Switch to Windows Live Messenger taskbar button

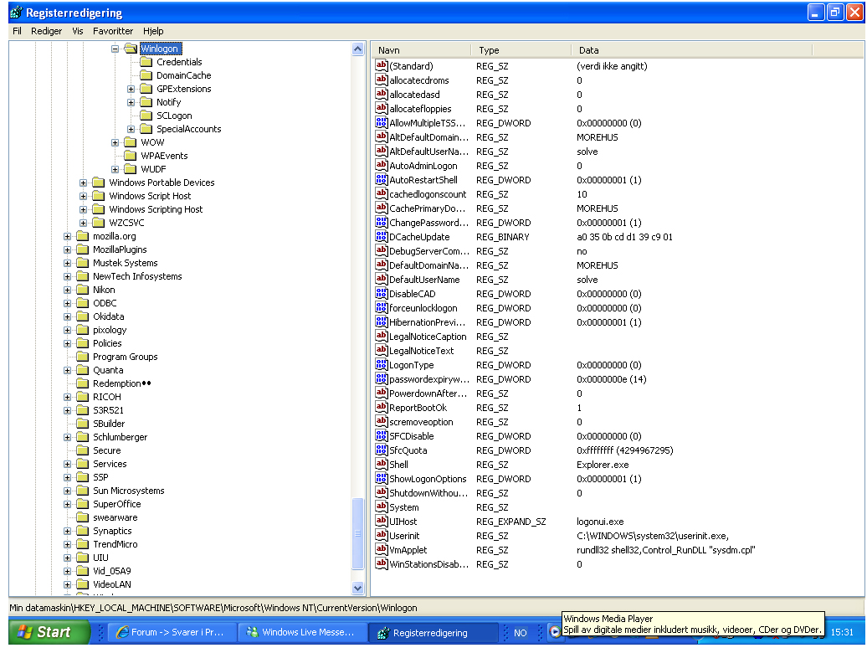click(302, 632)
